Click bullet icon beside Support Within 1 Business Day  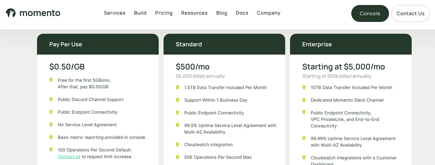click(x=178, y=100)
